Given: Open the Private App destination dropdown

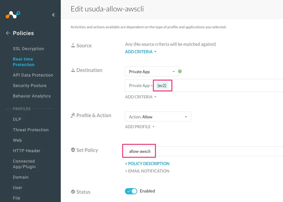Looking at the screenshot, I should [152, 72].
